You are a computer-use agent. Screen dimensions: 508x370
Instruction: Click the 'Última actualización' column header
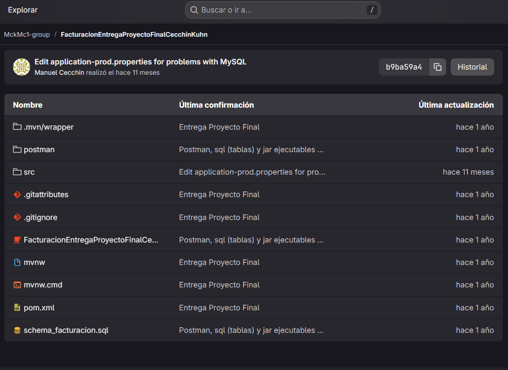tap(456, 105)
